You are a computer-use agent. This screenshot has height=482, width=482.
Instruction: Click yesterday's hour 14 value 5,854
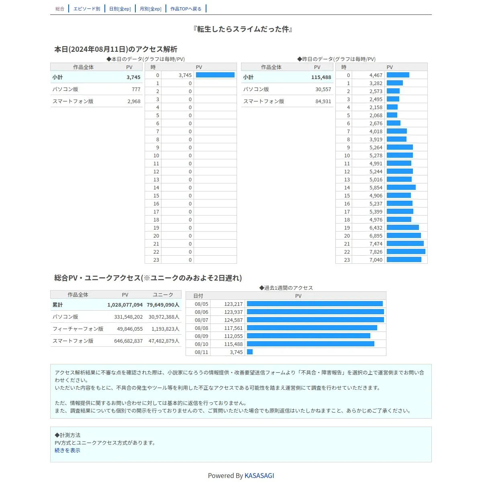[x=376, y=187]
